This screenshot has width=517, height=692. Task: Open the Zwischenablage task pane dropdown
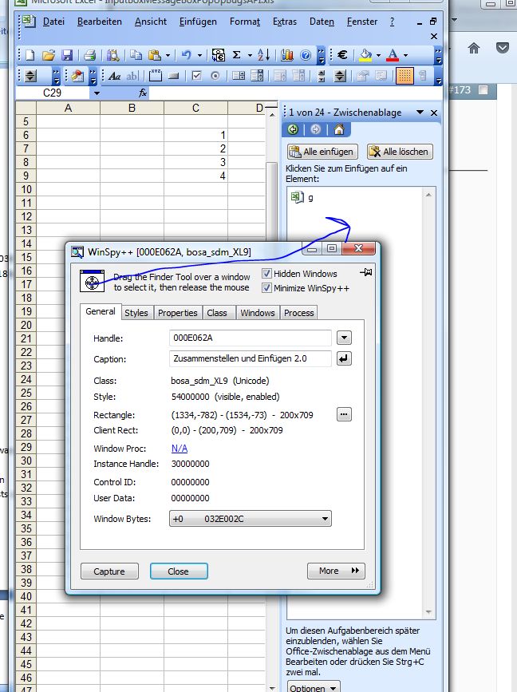[420, 112]
